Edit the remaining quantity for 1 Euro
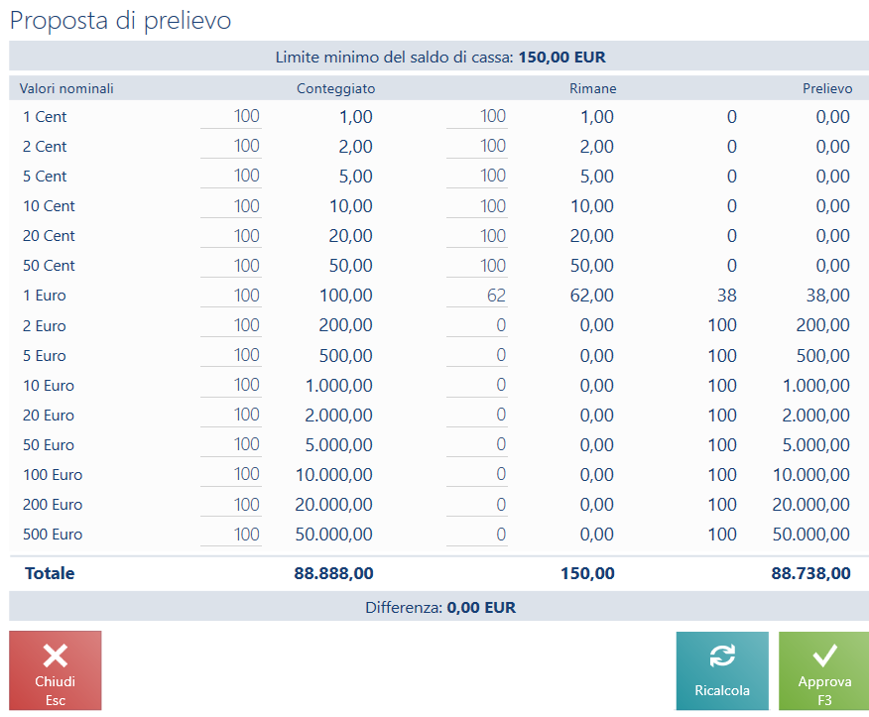Screen dimensions: 869x717 (x=477, y=296)
